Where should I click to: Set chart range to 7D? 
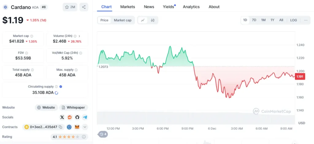254,20
